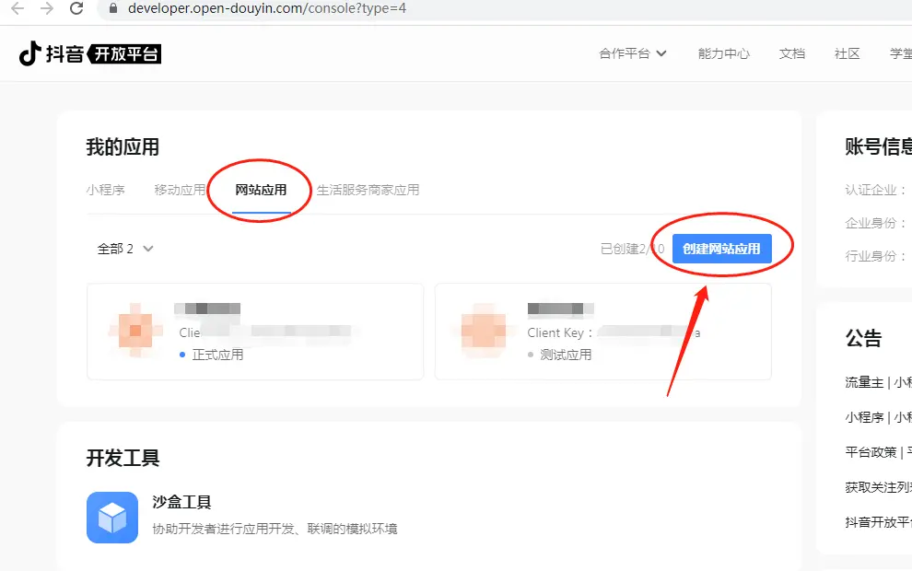Screen dimensions: 912x571
Task: Click the 创建网站应用 button
Action: pyautogui.click(x=722, y=249)
